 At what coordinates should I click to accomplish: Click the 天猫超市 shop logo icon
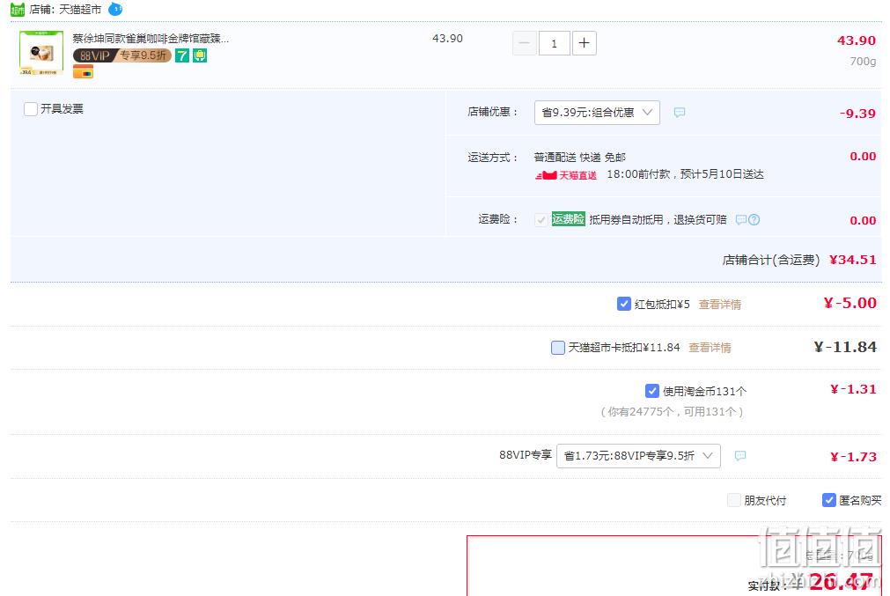tap(18, 10)
